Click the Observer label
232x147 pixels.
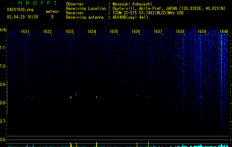point(75,4)
